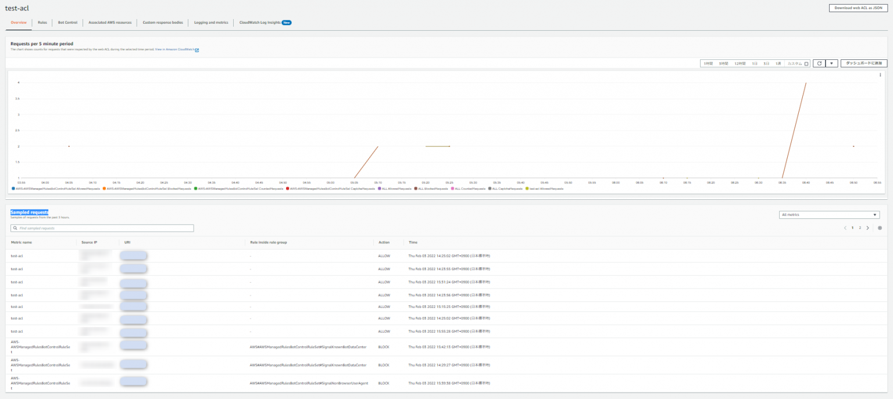893x399 pixels.
Task: Select the カスタム time range option
Action: (x=794, y=63)
